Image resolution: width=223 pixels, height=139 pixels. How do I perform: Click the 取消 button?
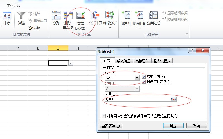coord(197,126)
